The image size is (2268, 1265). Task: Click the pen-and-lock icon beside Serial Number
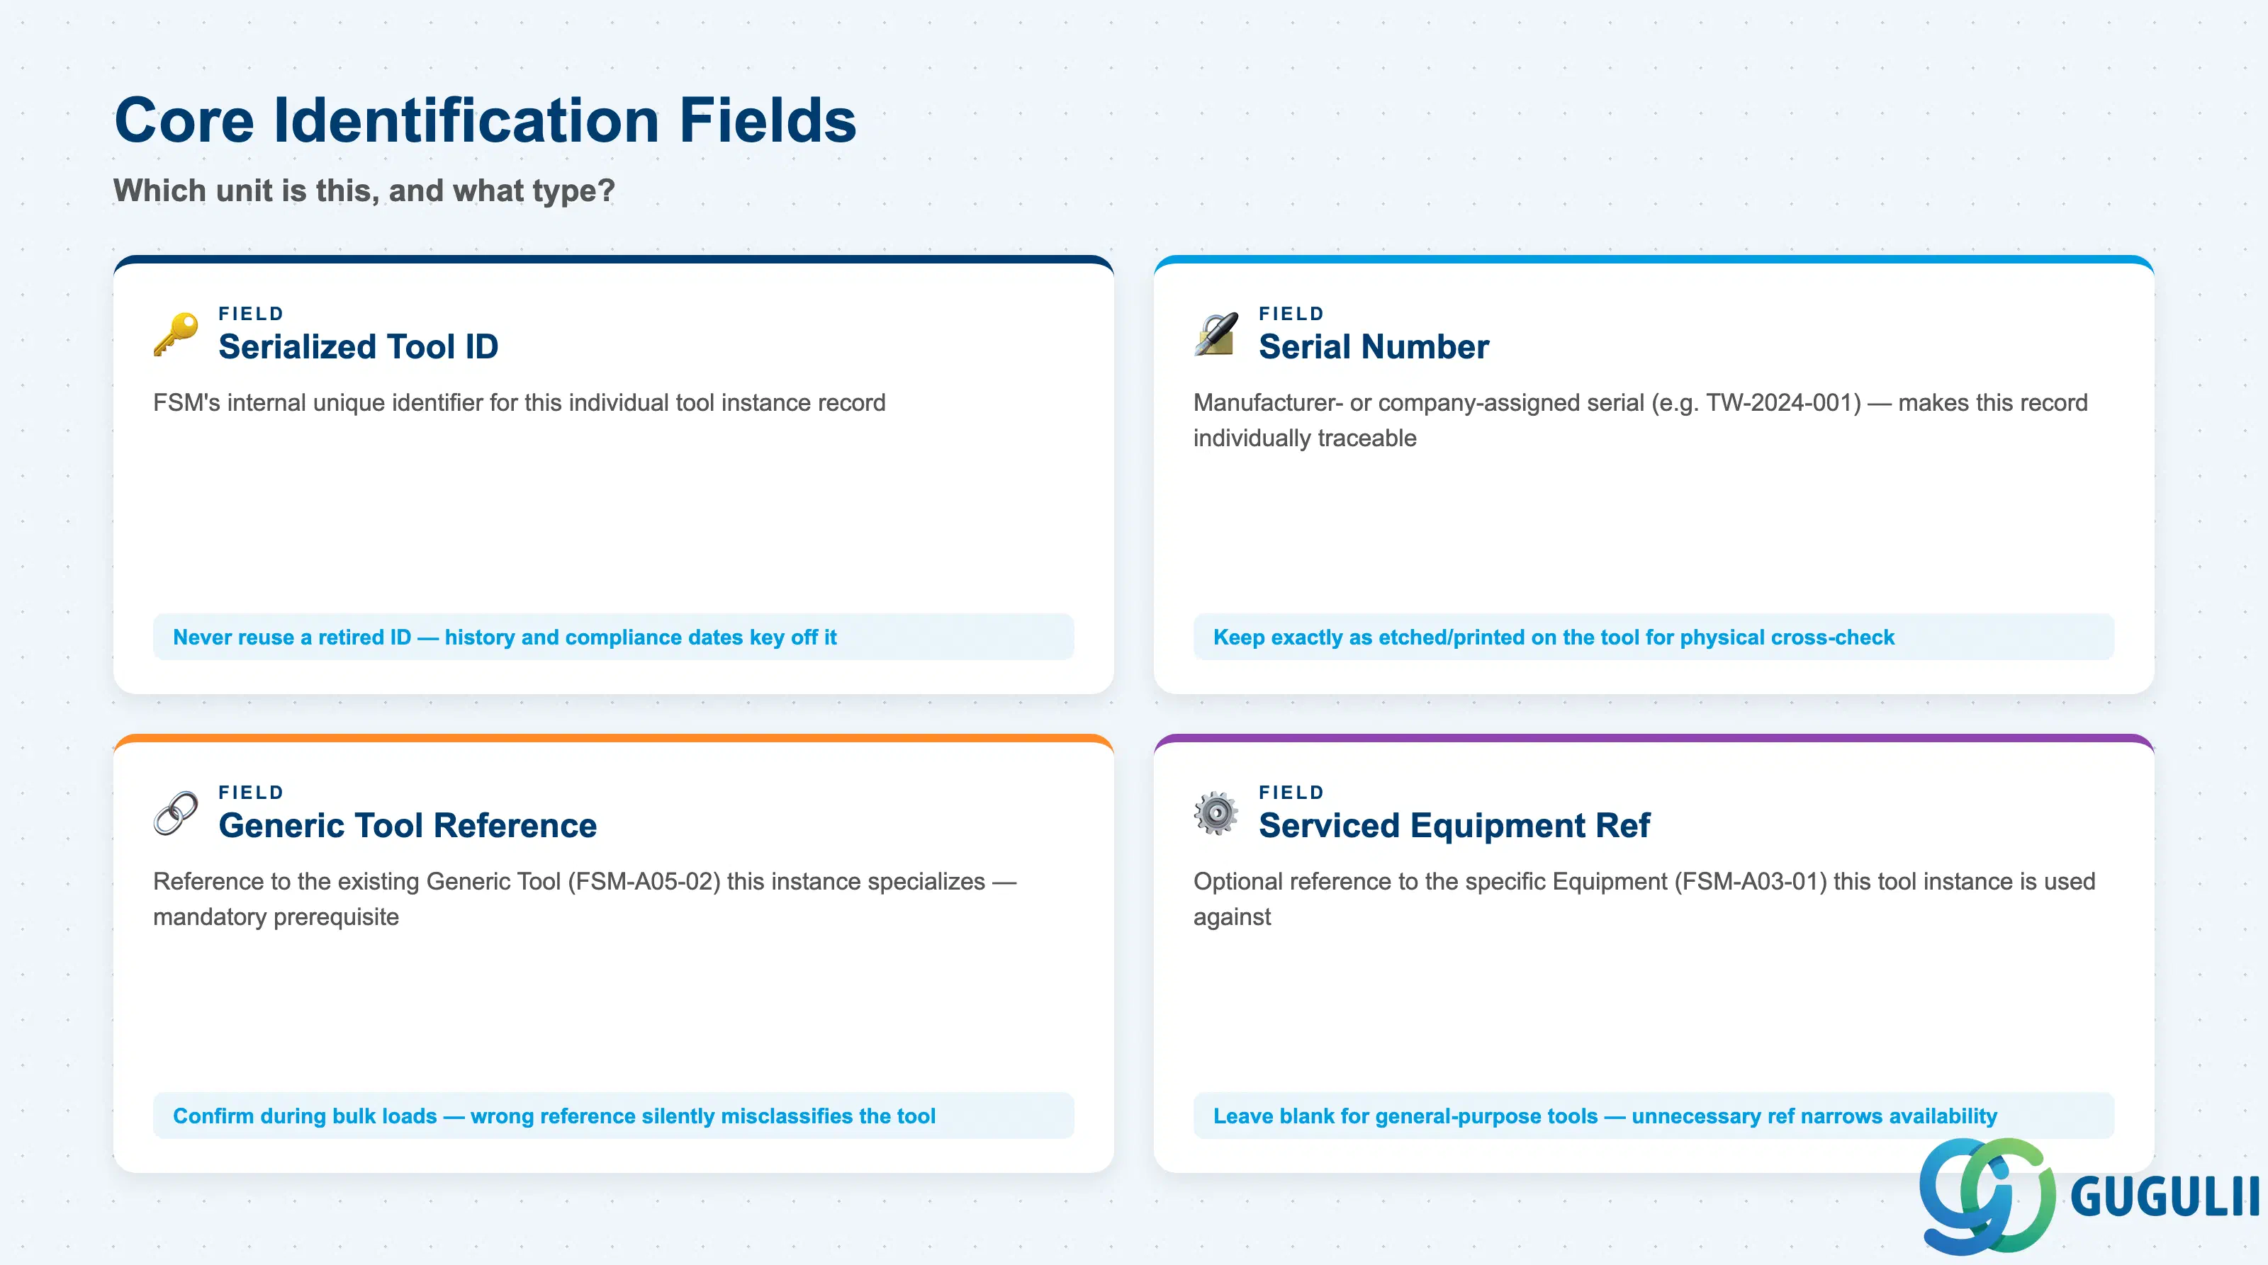point(1216,334)
